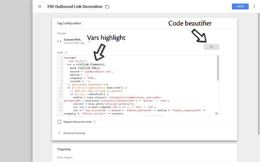Click the '<script>' opening line in code
The image size is (260, 162).
(x=70, y=58)
